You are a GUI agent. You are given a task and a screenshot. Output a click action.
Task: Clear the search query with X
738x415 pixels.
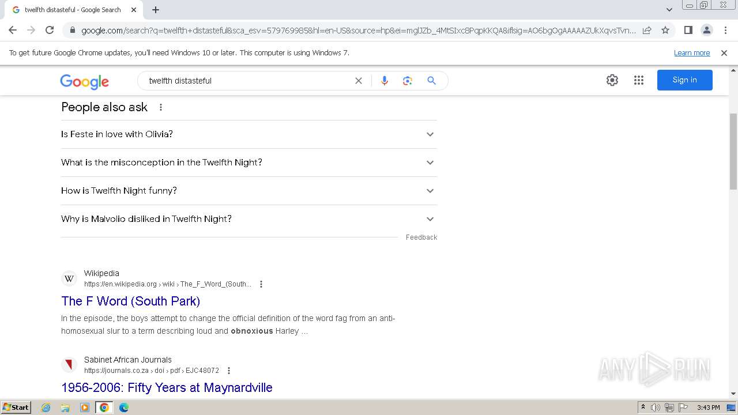coord(359,81)
